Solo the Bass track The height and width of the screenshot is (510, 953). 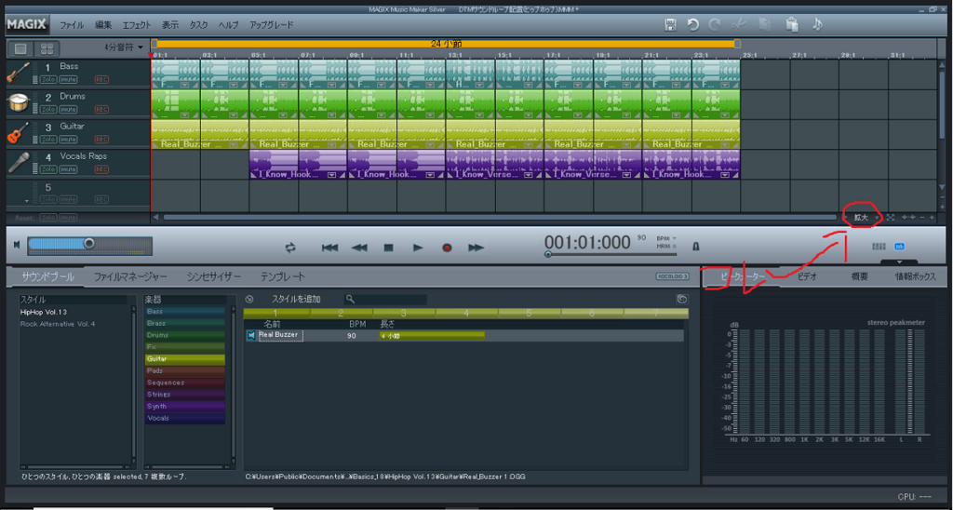pos(48,80)
